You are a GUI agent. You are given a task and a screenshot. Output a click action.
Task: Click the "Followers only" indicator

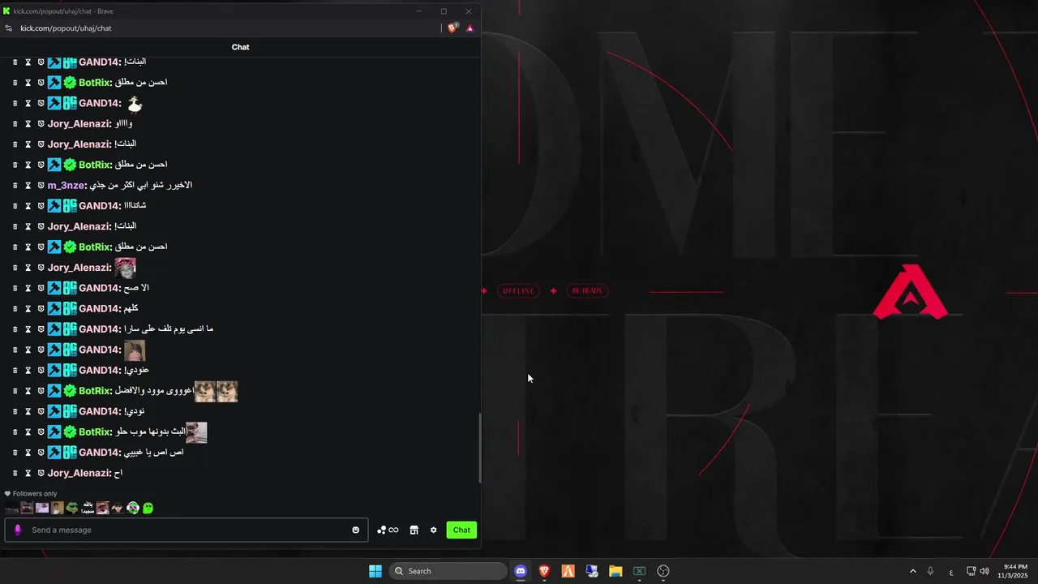pos(31,493)
